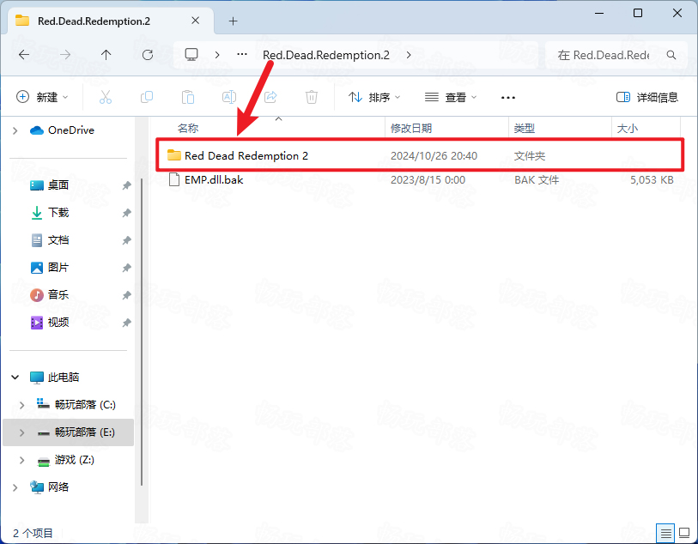Click the 5,053 KB size cell

(x=652, y=179)
